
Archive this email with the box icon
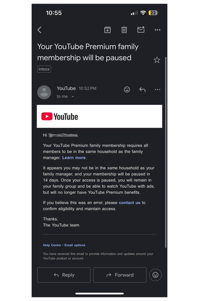click(107, 30)
